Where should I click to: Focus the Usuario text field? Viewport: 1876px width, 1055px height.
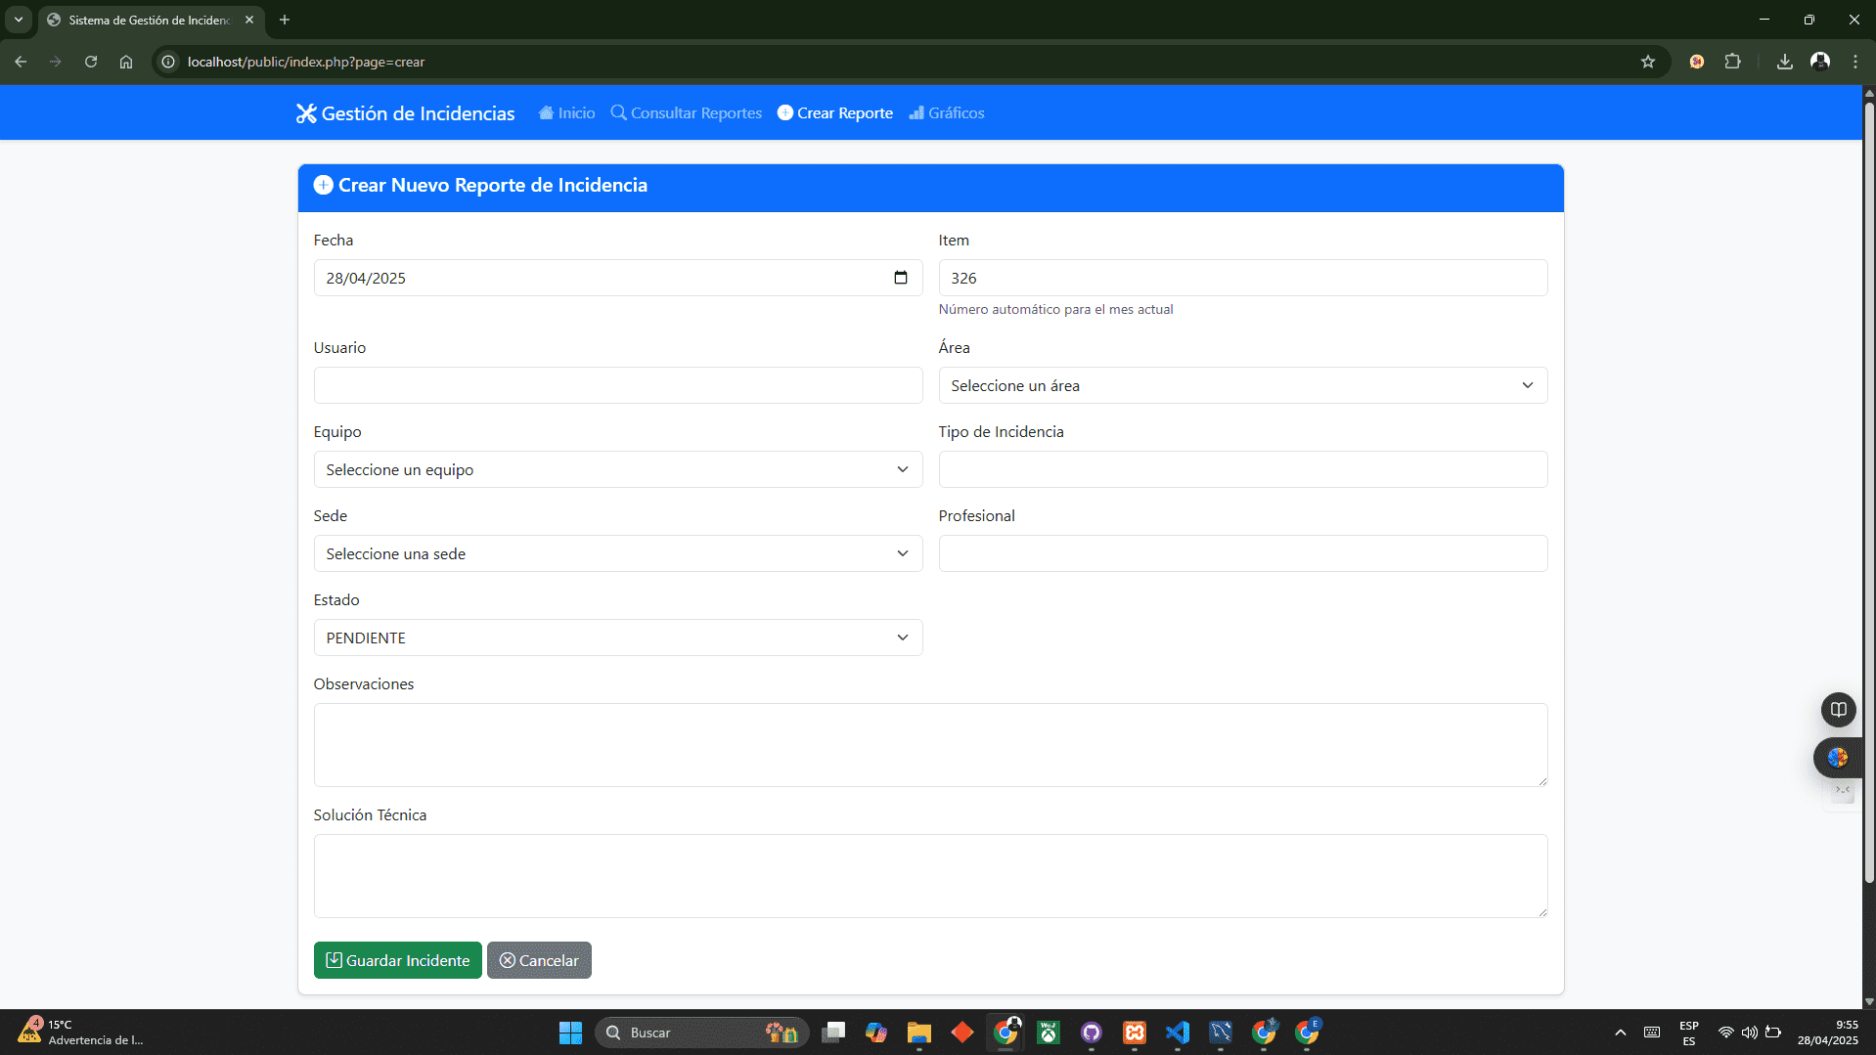coord(617,385)
